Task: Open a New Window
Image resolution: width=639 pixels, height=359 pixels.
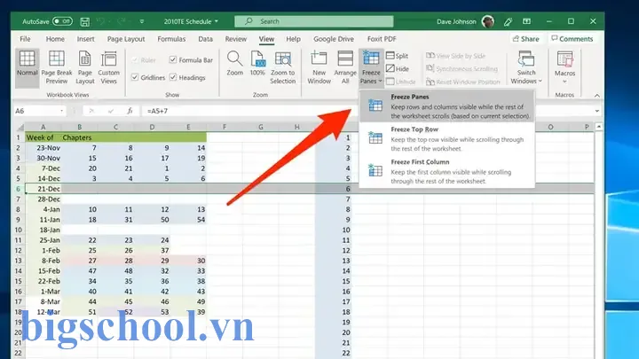Action: (x=319, y=67)
